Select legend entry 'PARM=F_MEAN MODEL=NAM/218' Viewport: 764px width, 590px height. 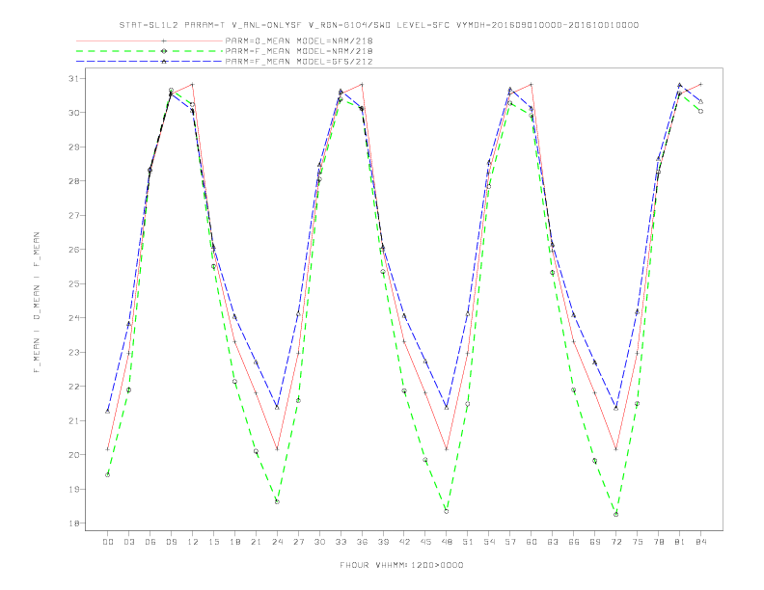pos(299,51)
